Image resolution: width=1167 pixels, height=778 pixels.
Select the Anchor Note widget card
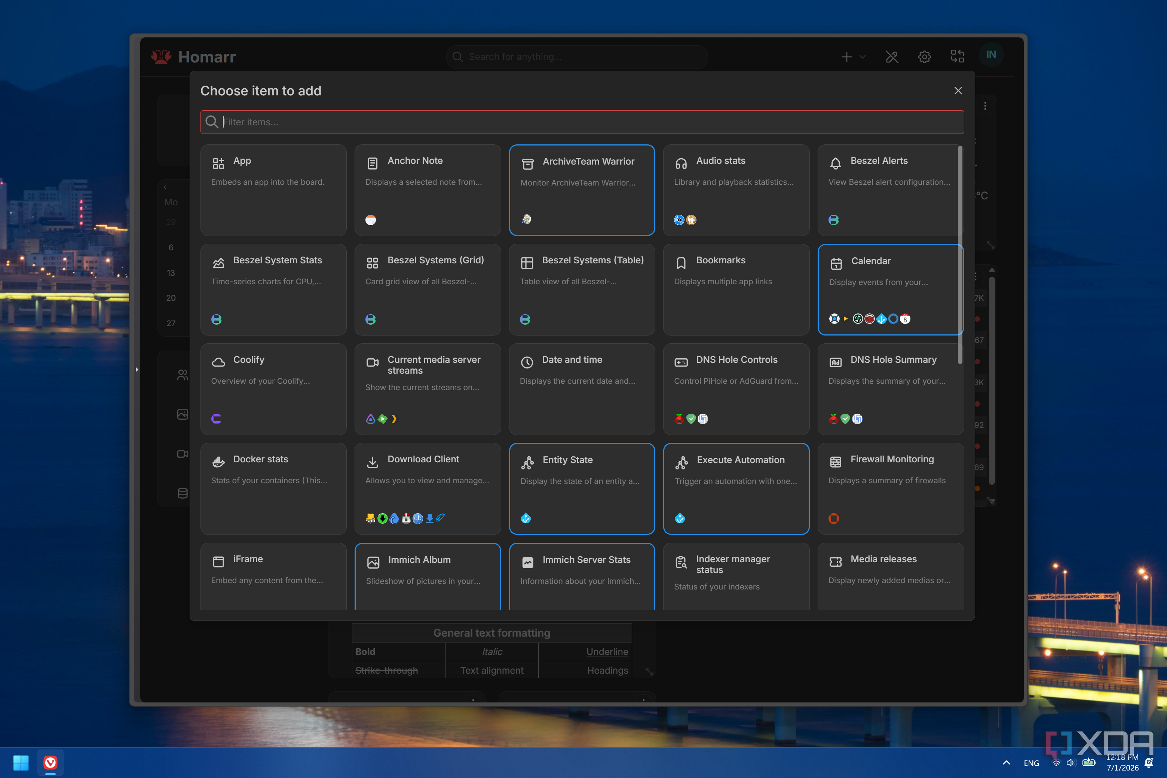coord(428,190)
